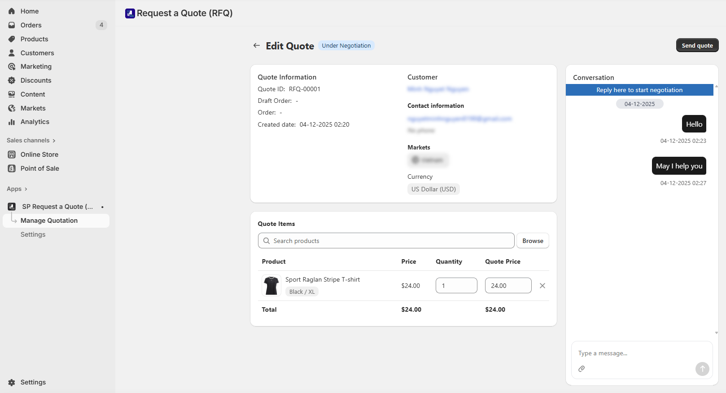Open the blurred customer name link
Image resolution: width=726 pixels, height=393 pixels.
tap(438, 89)
